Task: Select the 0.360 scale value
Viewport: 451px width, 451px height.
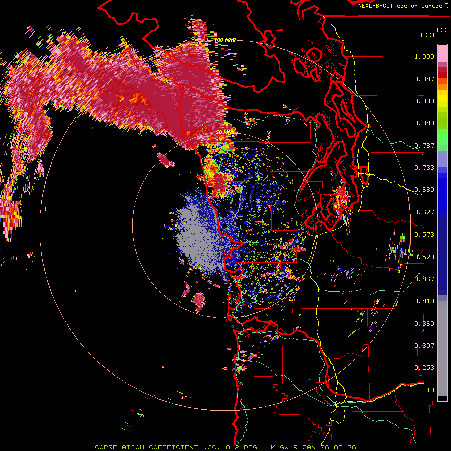Action: 424,324
